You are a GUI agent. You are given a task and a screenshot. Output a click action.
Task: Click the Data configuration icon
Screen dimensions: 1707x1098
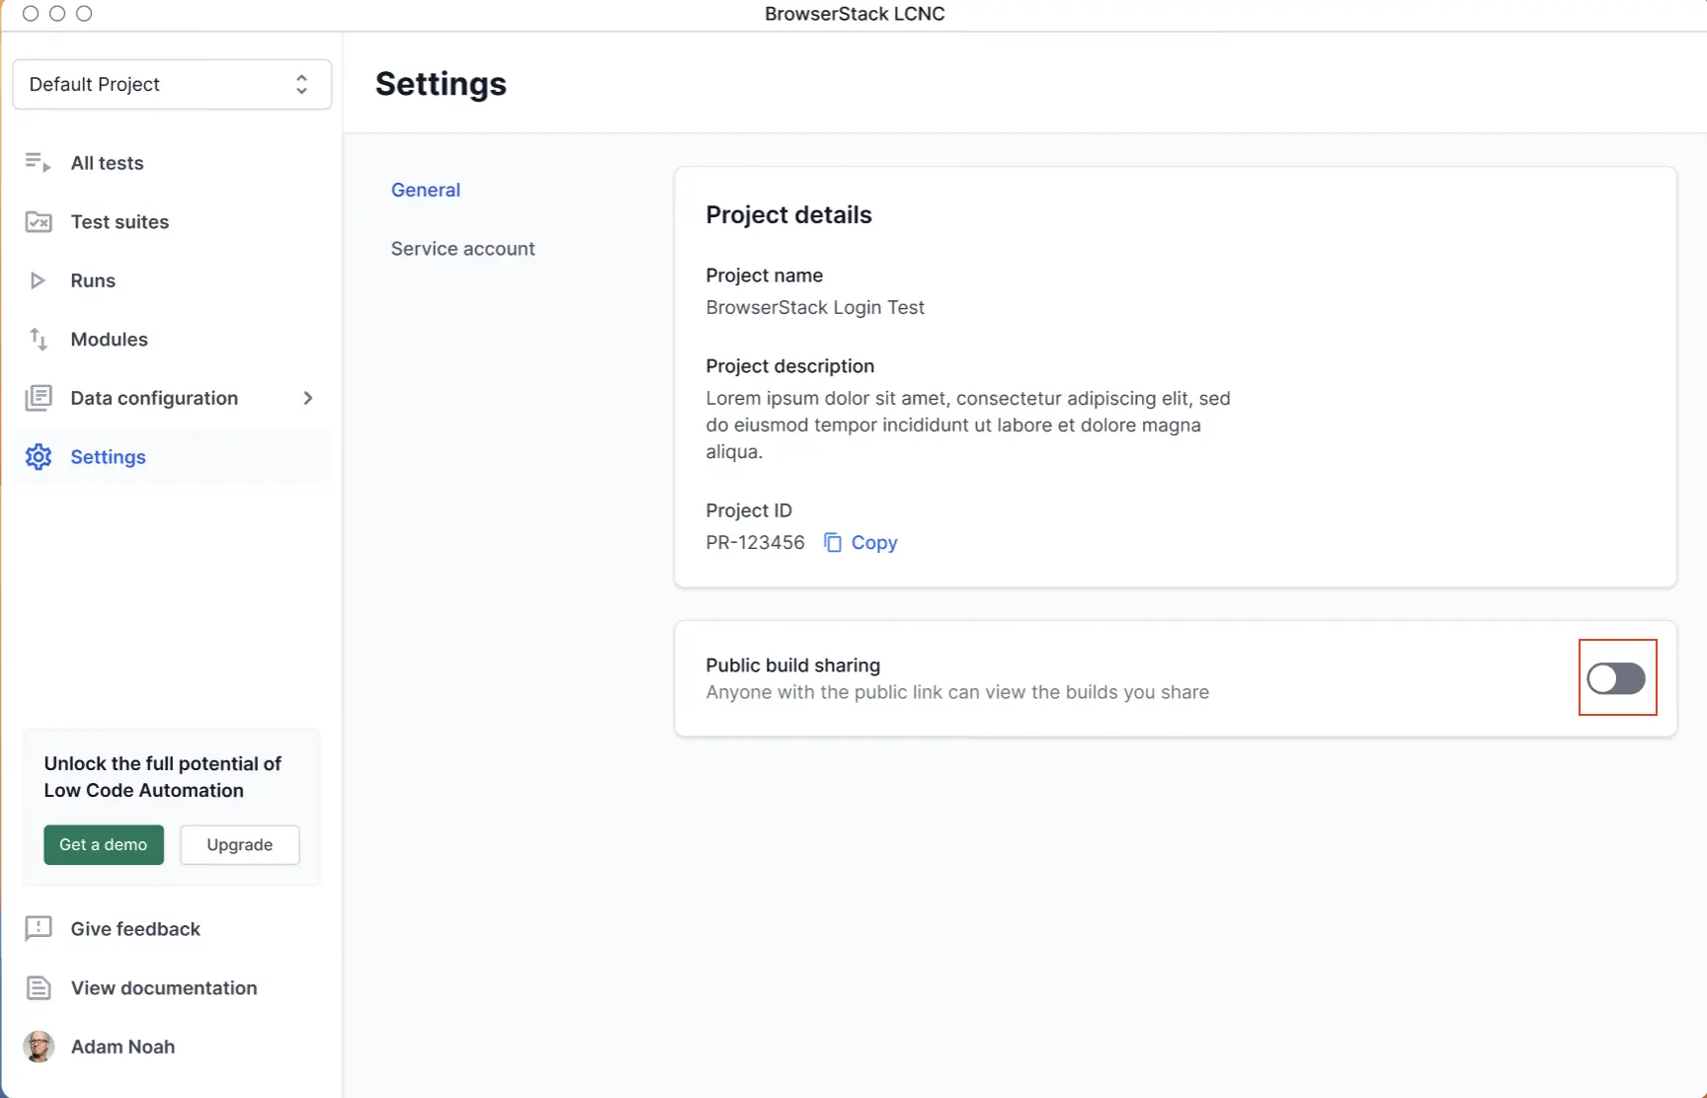pos(38,398)
